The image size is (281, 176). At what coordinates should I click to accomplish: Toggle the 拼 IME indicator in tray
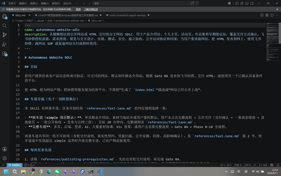[x=246, y=171]
